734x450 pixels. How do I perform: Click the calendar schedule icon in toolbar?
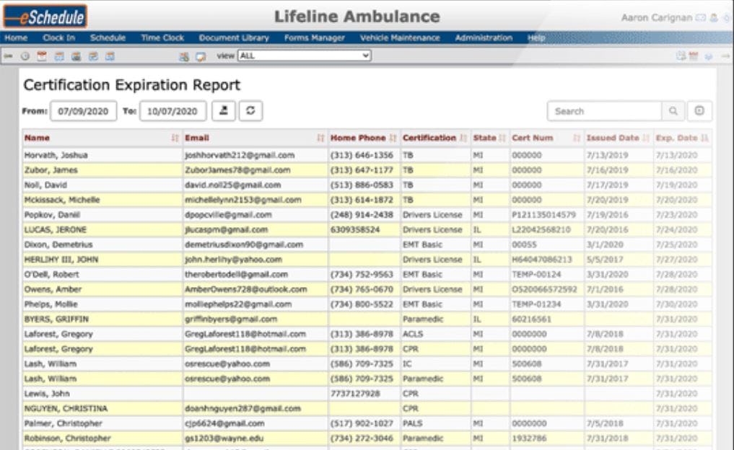click(x=40, y=57)
